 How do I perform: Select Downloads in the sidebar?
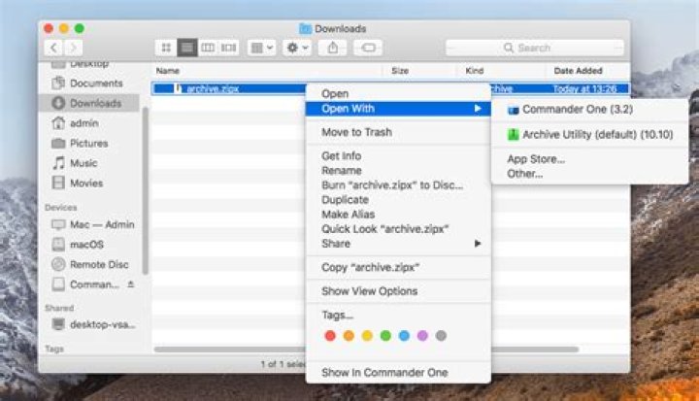[x=89, y=103]
